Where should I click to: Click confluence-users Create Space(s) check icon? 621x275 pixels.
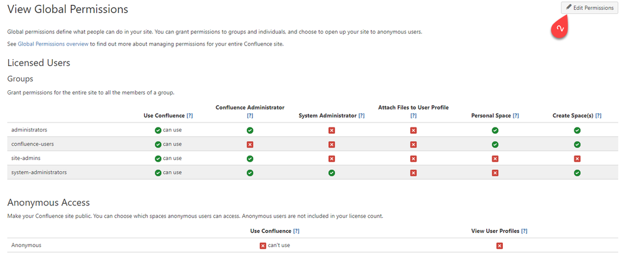(577, 144)
